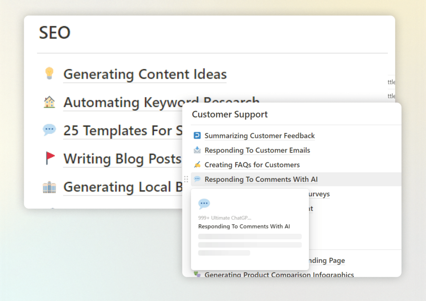
Task: Click the drag handle next to Responding To Comments
Action: 186,179
